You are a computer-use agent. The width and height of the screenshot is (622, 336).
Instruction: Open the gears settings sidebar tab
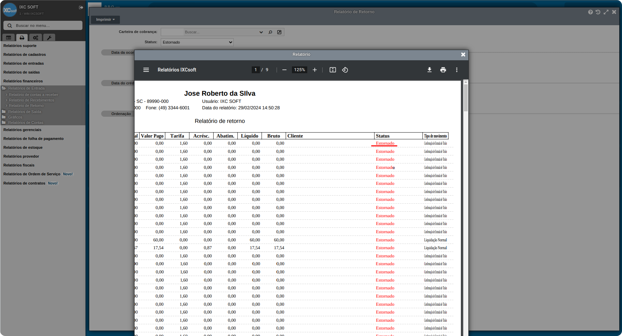pyautogui.click(x=35, y=38)
